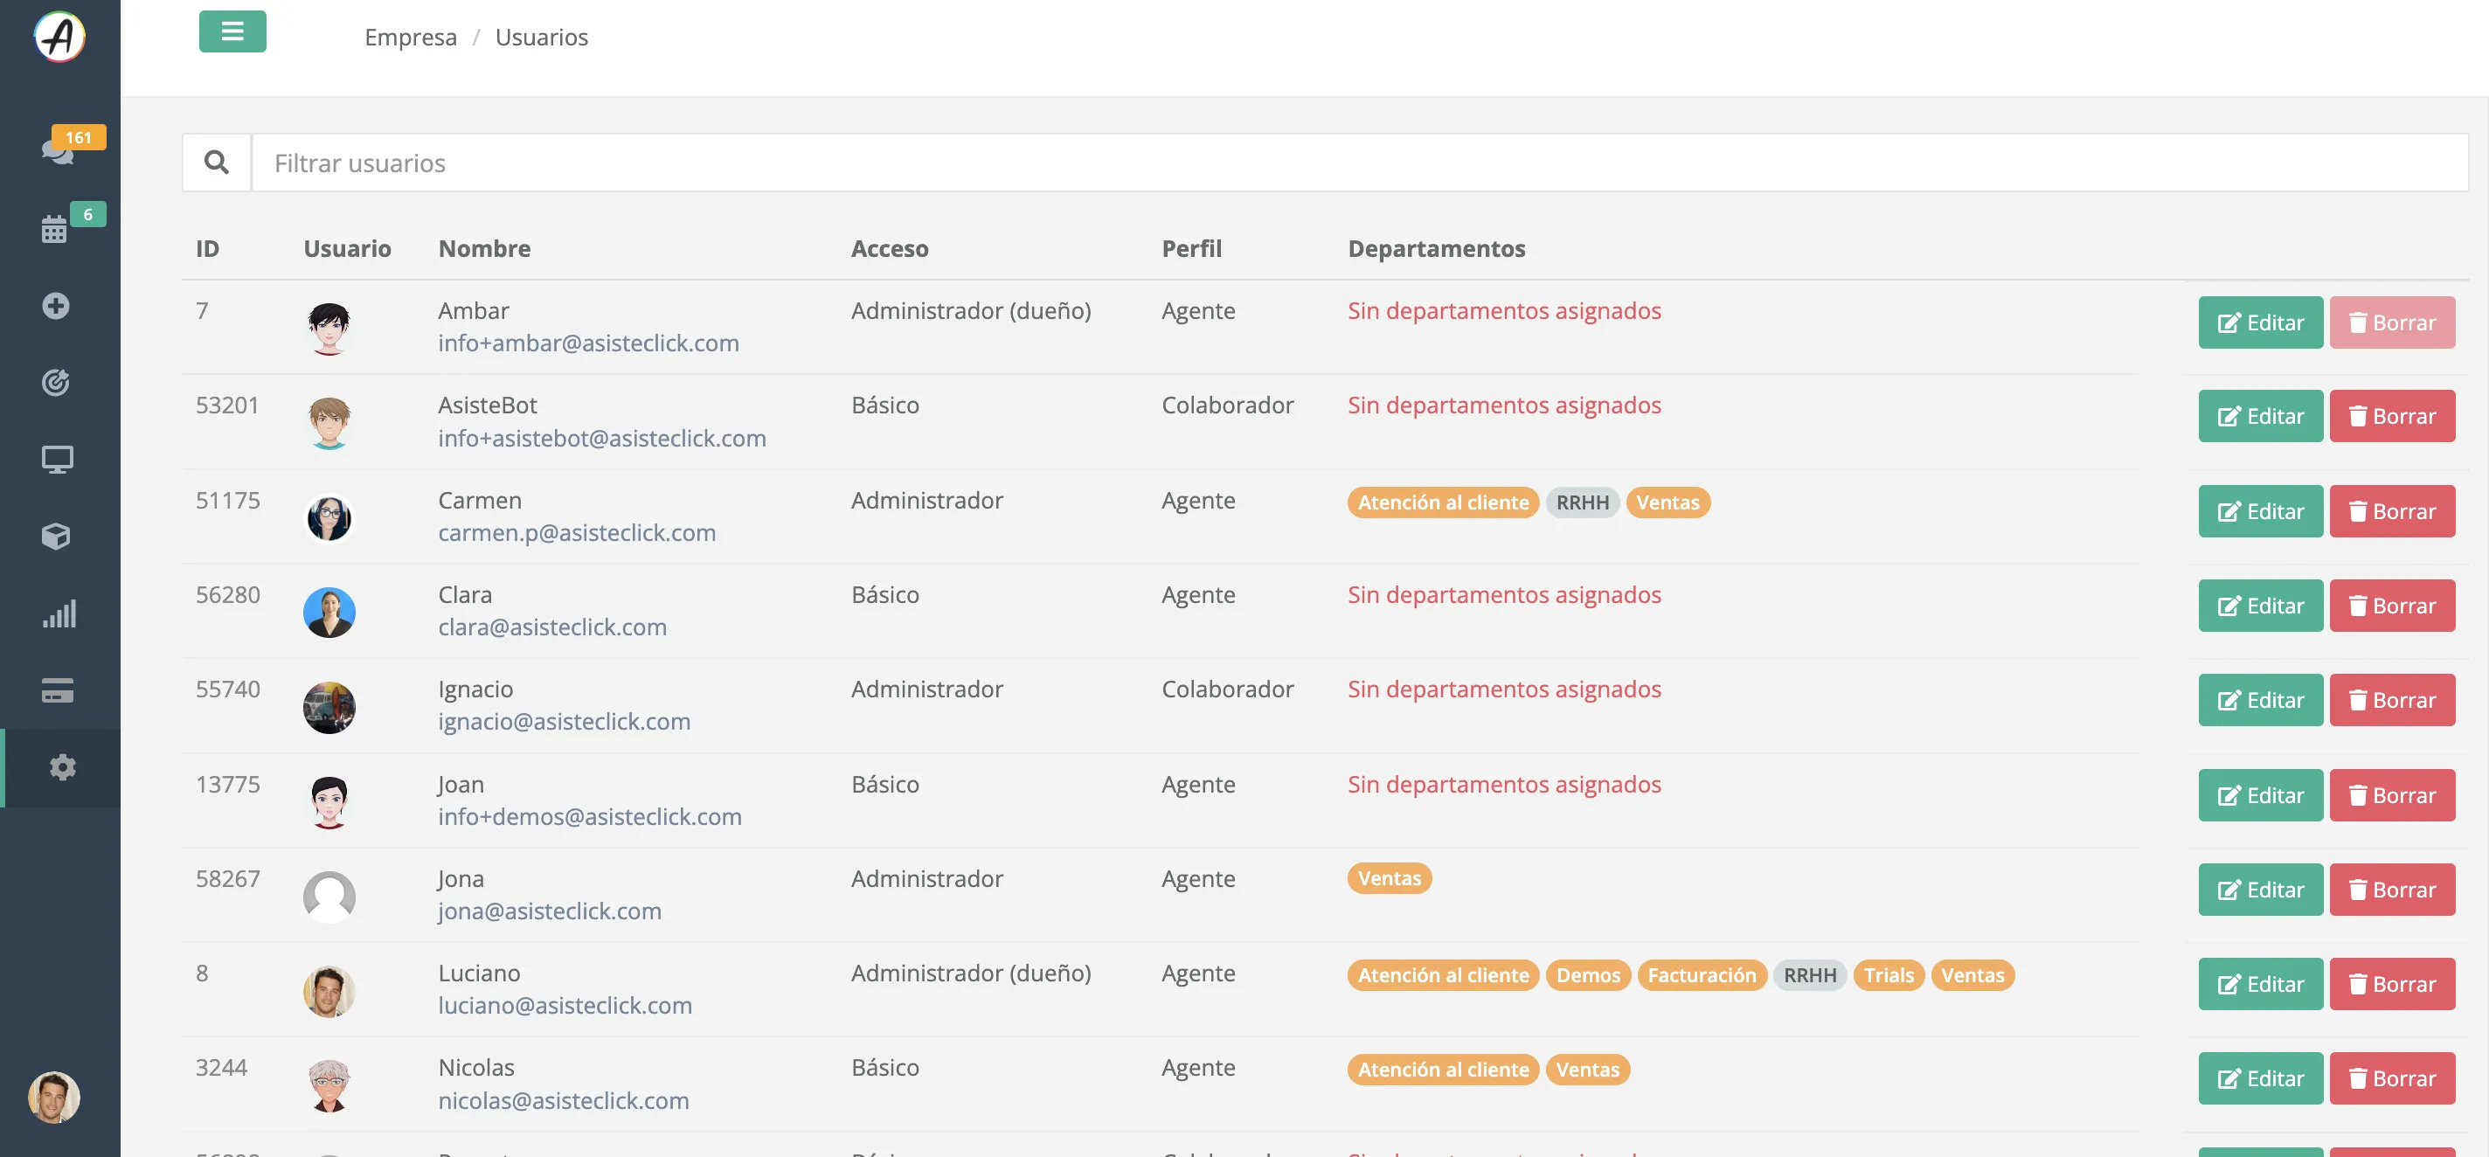Click the profile photo in the sidebar
2489x1157 pixels.
pyautogui.click(x=54, y=1097)
